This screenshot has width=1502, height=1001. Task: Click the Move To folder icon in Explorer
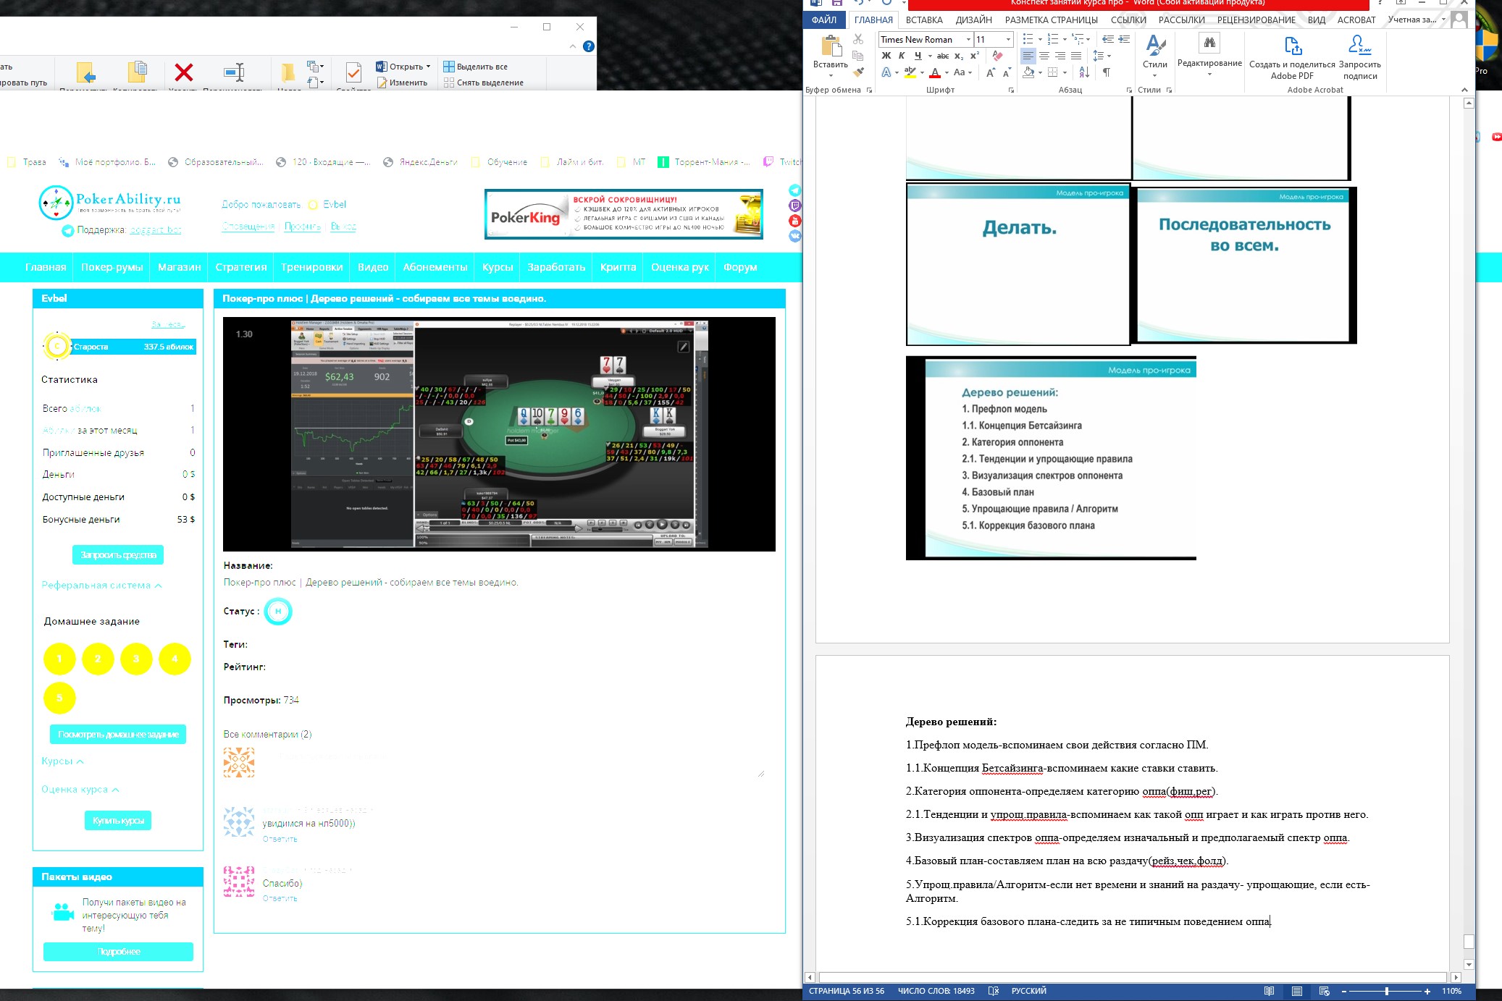[x=85, y=72]
